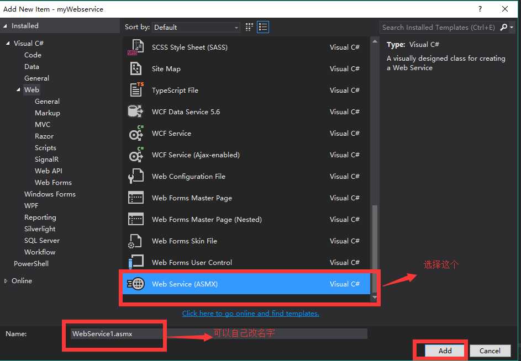This screenshot has height=361, width=521.
Task: Select the Web Forms Skin File name
Action: point(185,241)
